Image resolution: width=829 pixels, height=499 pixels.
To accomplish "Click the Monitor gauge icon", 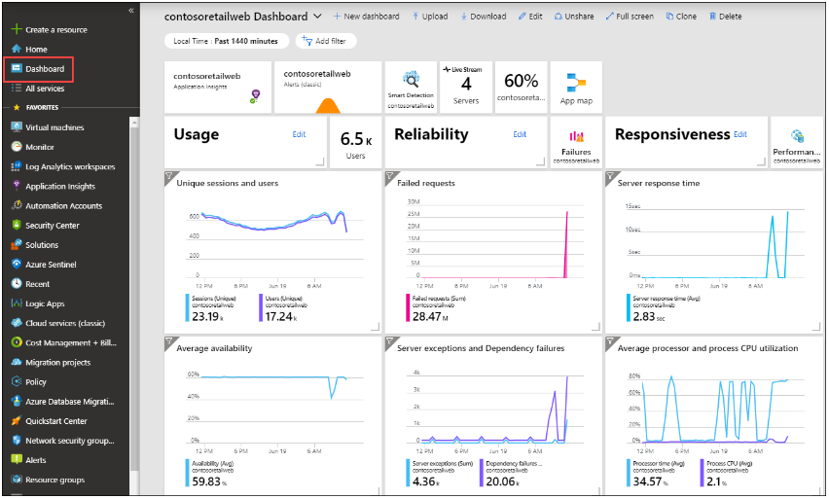I will point(17,147).
